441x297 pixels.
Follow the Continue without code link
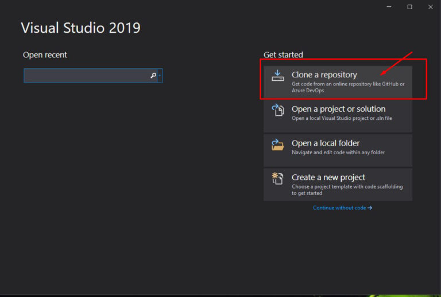(x=339, y=208)
